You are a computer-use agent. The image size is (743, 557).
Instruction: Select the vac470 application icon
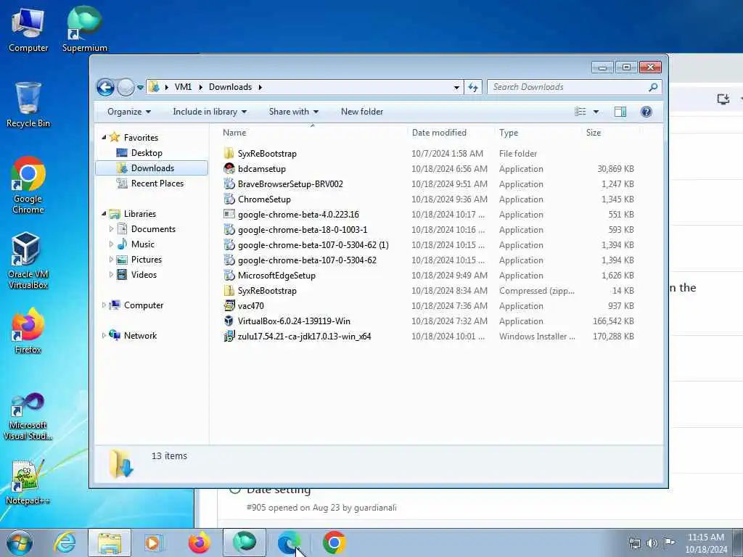[229, 305]
